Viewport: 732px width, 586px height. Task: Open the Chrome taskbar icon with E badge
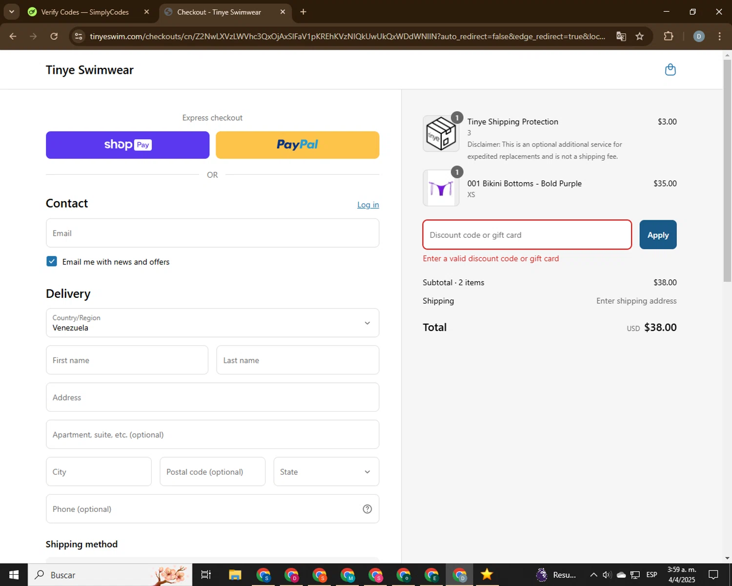click(431, 575)
